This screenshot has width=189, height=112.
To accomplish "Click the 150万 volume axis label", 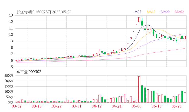I will [9, 86].
